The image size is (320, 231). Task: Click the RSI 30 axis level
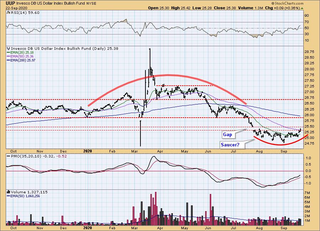(306, 34)
